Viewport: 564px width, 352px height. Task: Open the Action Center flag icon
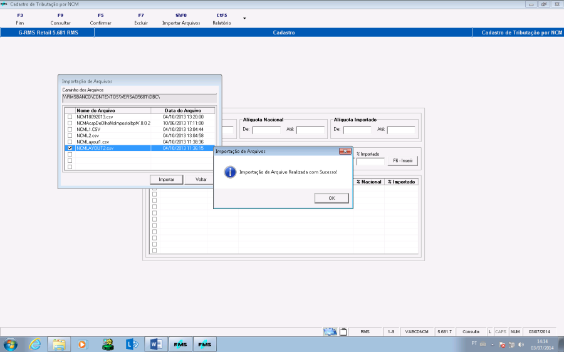click(502, 344)
